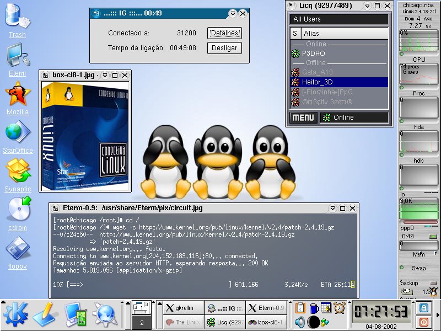The height and width of the screenshot is (331, 441).
Task: Open the Klipper clipboard tray icon
Action: click(x=300, y=308)
